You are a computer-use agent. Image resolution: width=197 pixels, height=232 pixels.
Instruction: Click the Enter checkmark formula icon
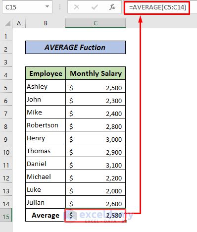point(95,7)
